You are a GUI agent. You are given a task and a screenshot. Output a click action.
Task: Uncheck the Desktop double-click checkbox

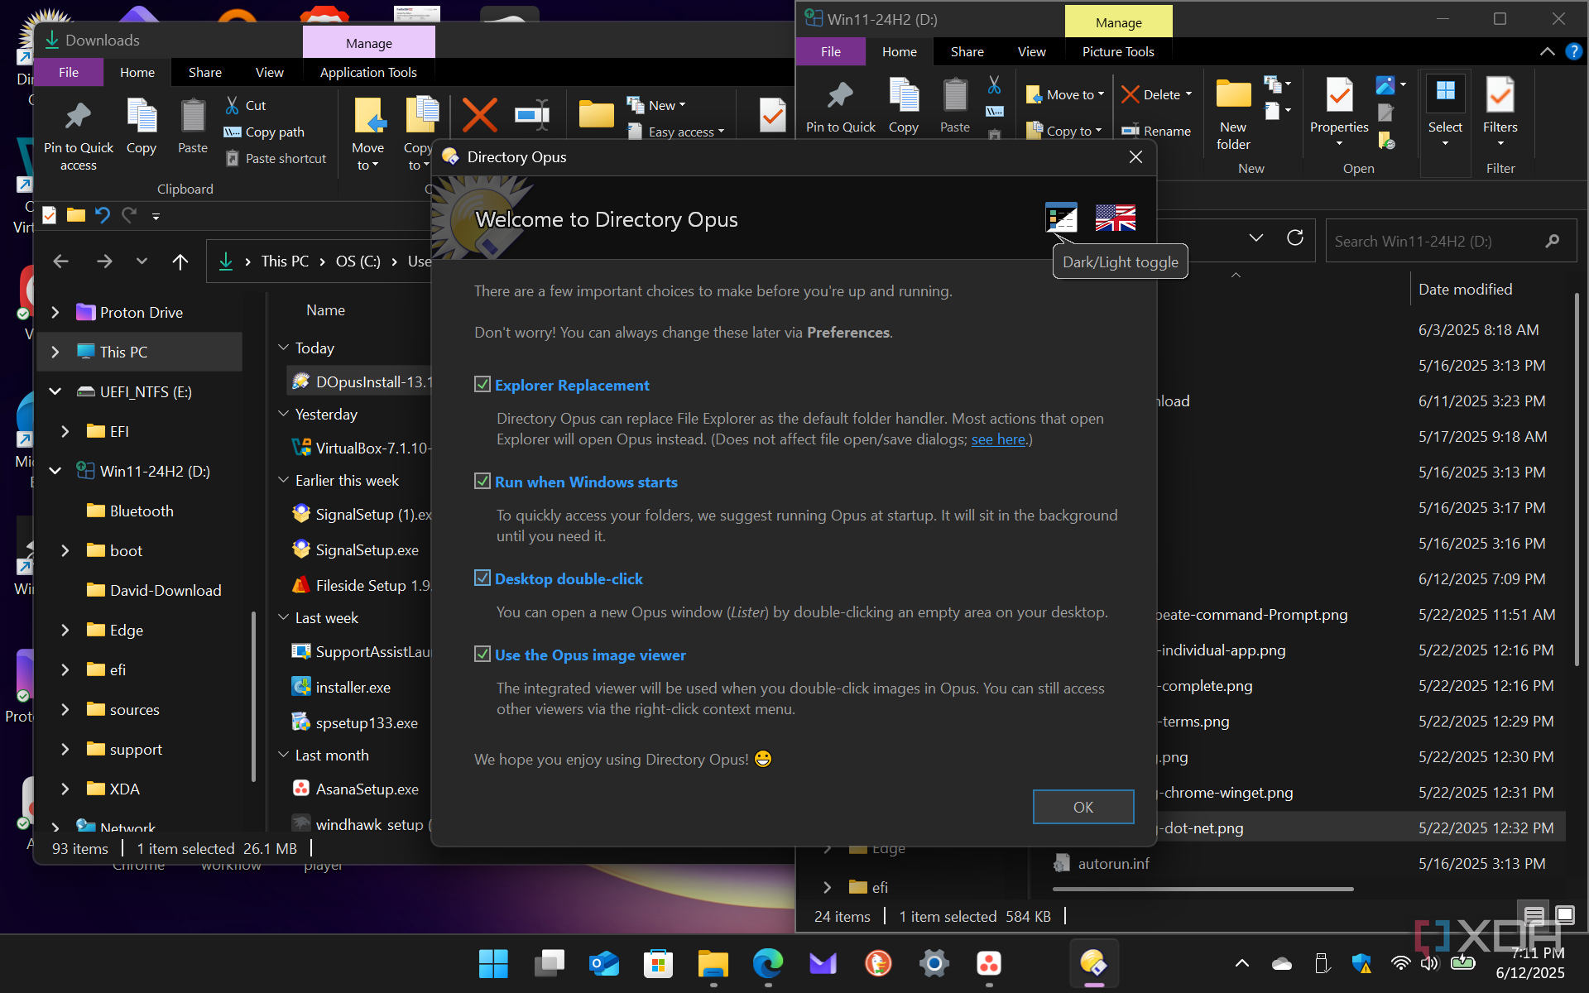click(x=482, y=578)
